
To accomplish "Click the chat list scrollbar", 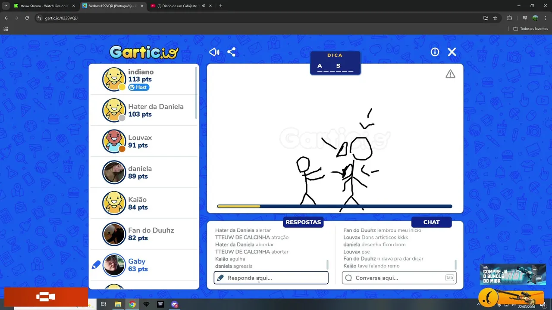I will tap(455, 264).
